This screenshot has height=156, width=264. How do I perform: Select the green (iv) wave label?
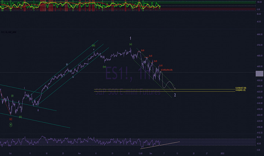point(104,67)
